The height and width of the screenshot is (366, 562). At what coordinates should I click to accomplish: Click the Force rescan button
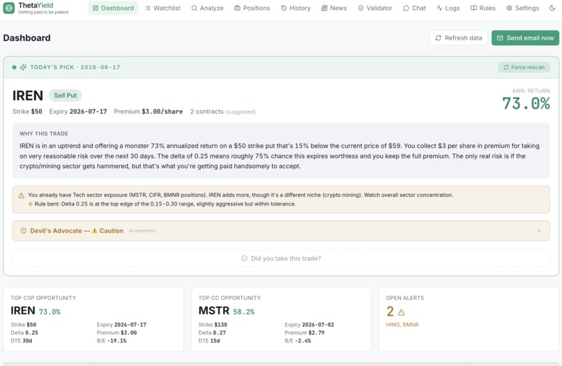tap(524, 68)
